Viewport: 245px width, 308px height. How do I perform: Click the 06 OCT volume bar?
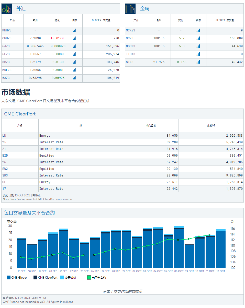[x=179, y=247]
